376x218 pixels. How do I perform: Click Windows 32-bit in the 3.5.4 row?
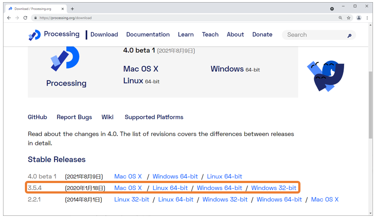274,188
